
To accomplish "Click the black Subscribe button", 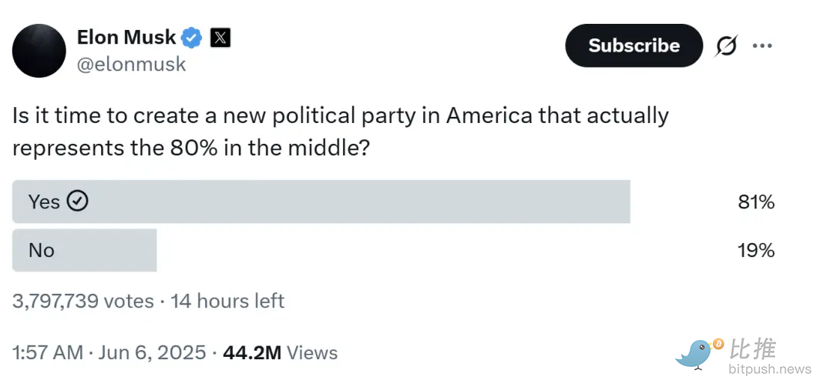I will 634,45.
